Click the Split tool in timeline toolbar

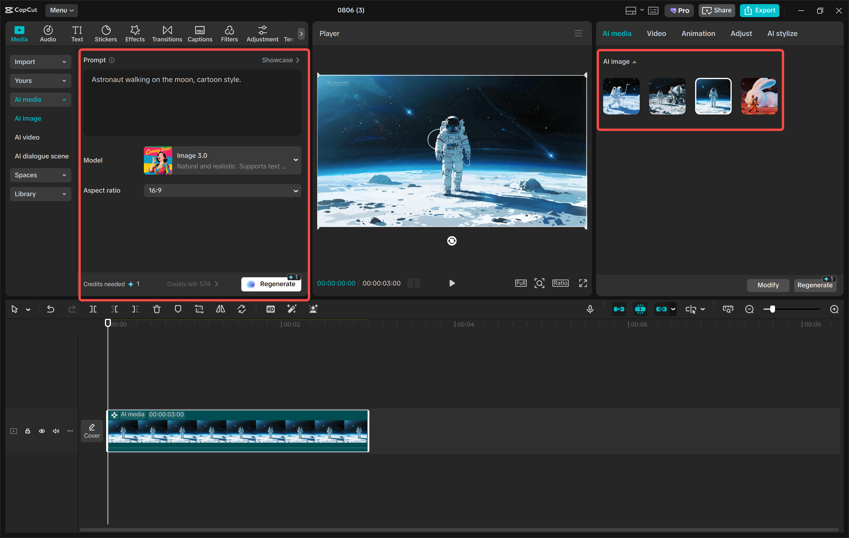[x=93, y=309]
